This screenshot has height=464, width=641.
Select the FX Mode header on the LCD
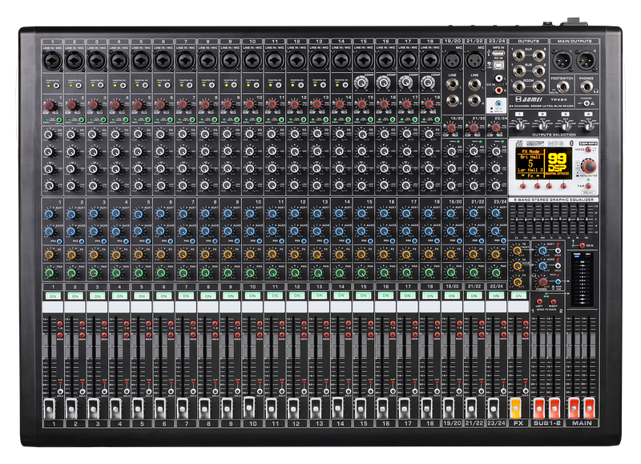pyautogui.click(x=530, y=151)
